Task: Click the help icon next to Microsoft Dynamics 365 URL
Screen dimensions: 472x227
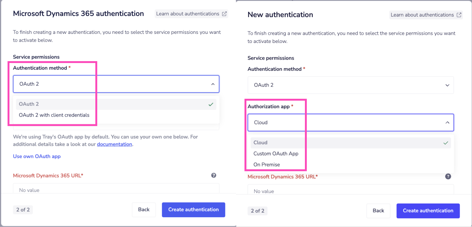Action: click(x=214, y=175)
